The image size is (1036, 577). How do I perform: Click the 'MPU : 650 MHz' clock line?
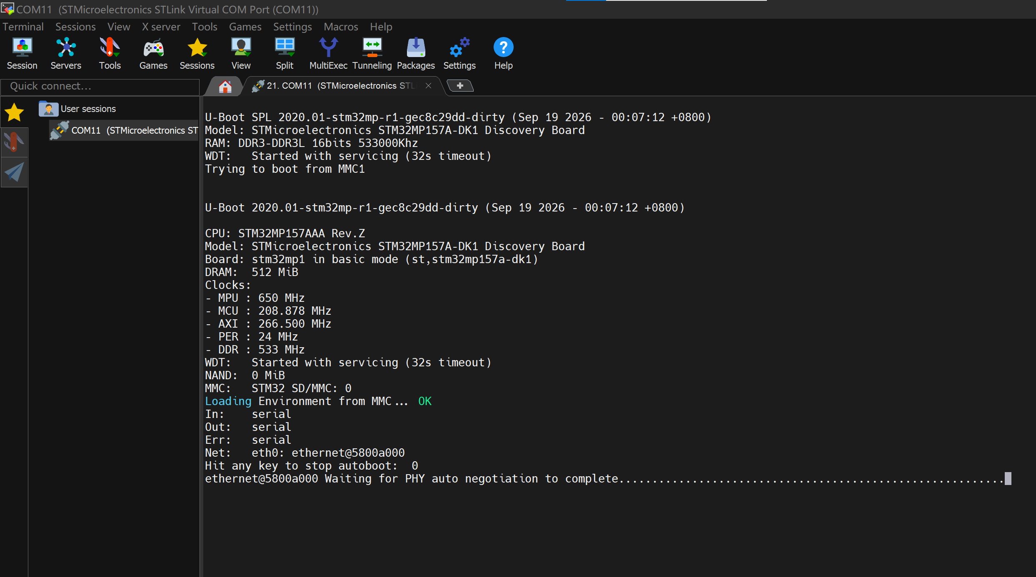(x=255, y=298)
